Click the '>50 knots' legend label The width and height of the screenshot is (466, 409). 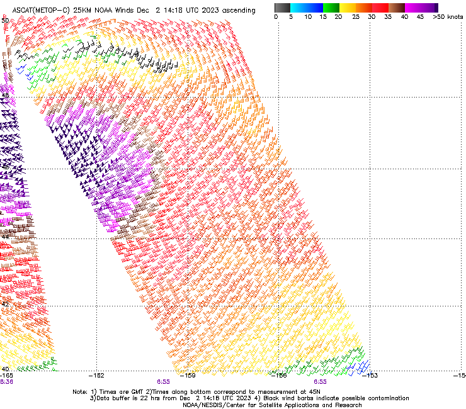coord(448,17)
